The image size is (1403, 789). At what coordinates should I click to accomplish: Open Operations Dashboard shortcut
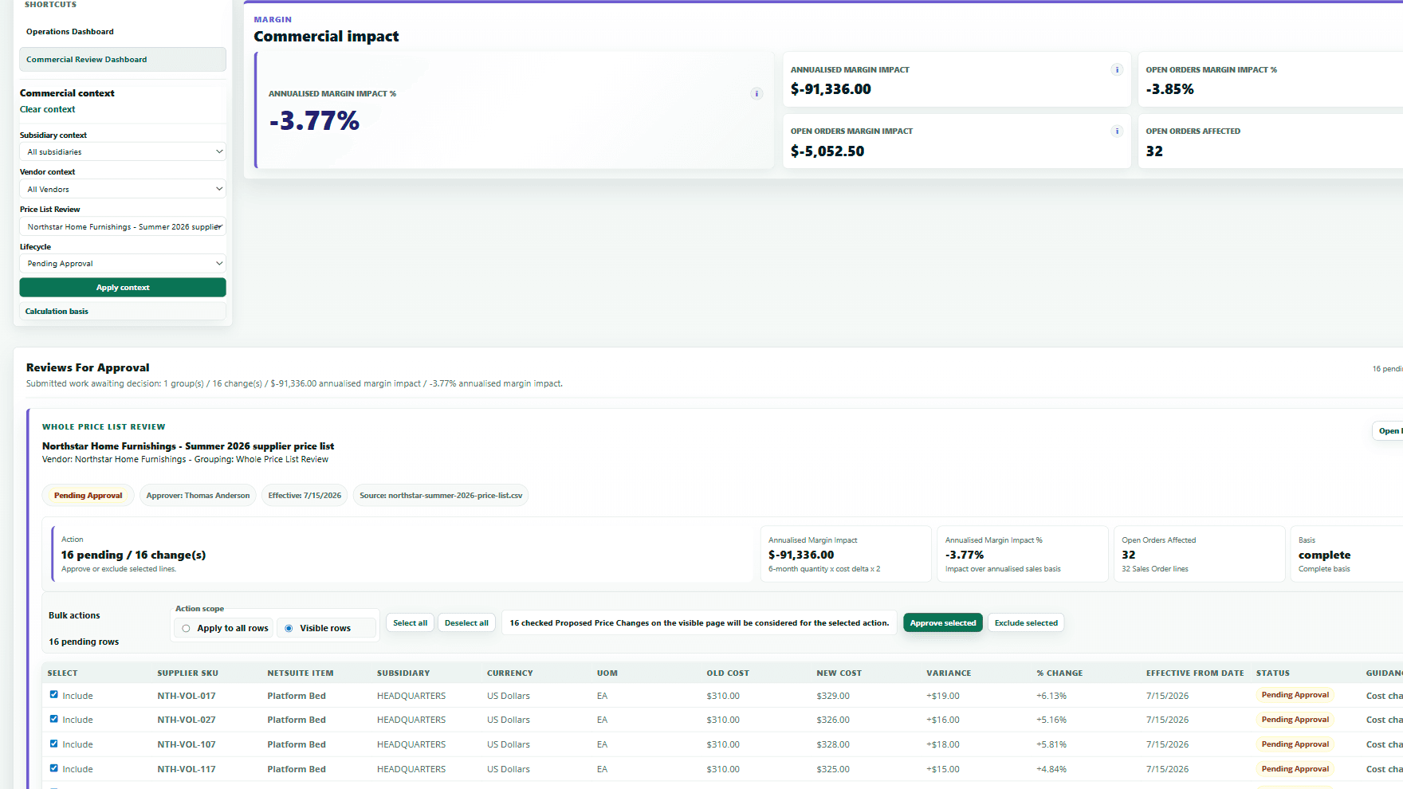tap(70, 32)
